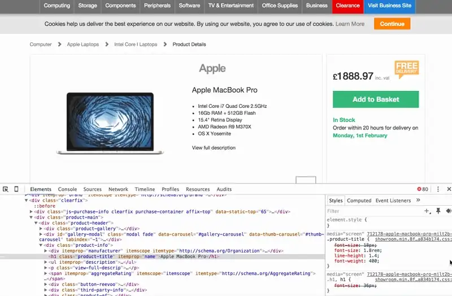Show more Styles sidebar tabs chevron
452x296 pixels.
[418, 200]
